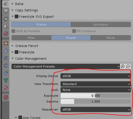The image size is (133, 119).
Task: Open the Display Device sRGB dropdown
Action: click(96, 76)
